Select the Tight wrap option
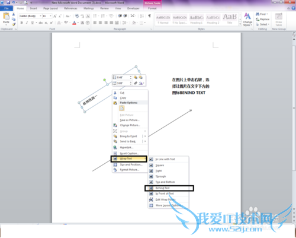The height and width of the screenshot is (238, 296). [x=168, y=171]
